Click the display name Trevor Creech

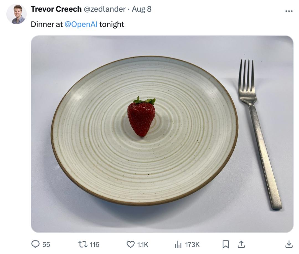[x=56, y=9]
